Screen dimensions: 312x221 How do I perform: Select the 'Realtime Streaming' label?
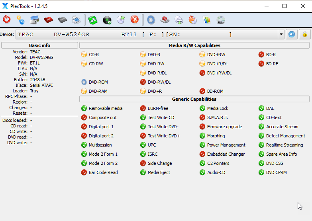(x=285, y=145)
